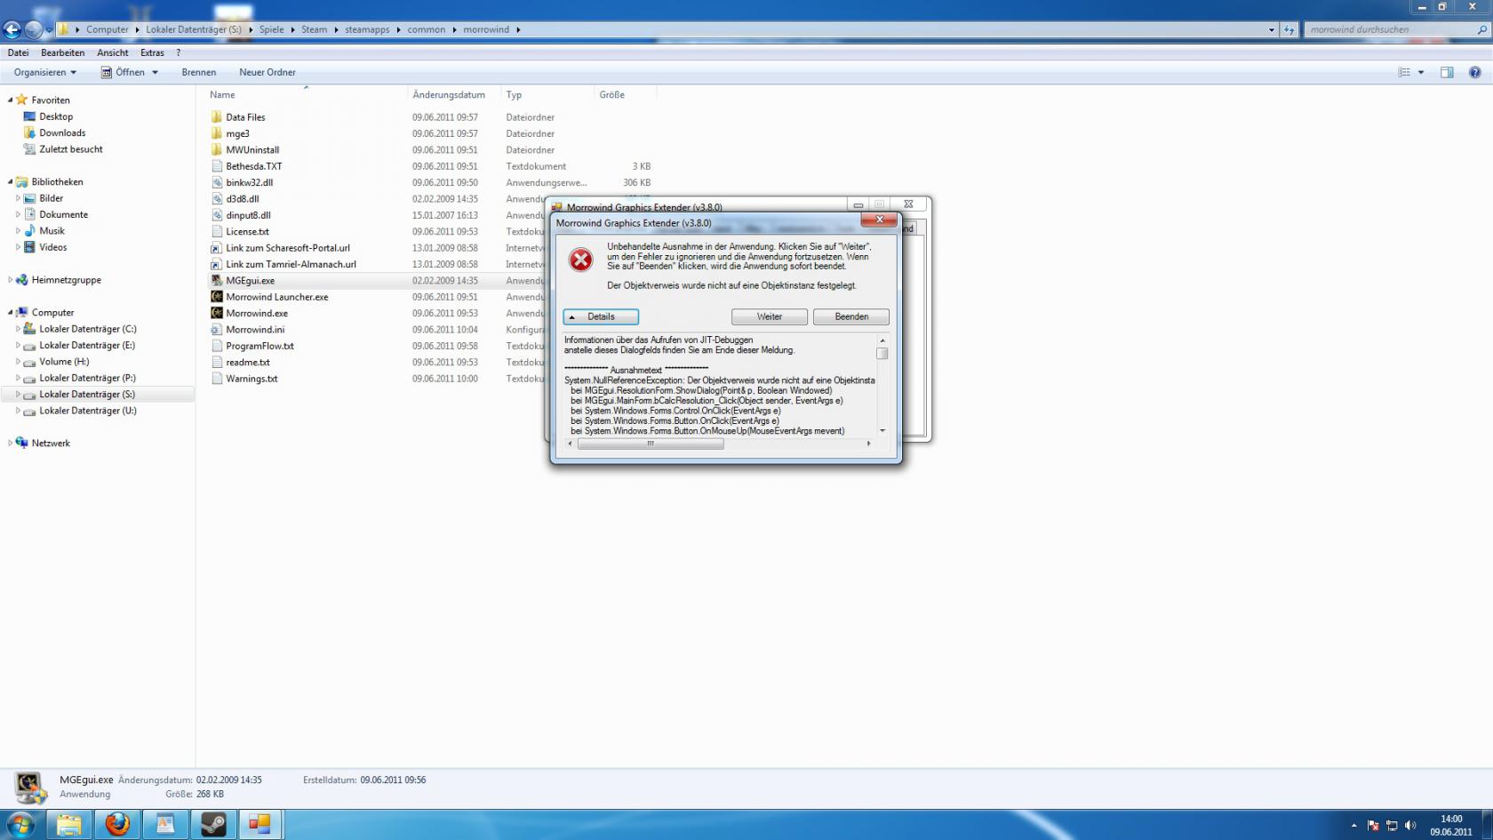Open the Organisieren dropdown menu
Screen dimensions: 1493x840
[x=44, y=72]
